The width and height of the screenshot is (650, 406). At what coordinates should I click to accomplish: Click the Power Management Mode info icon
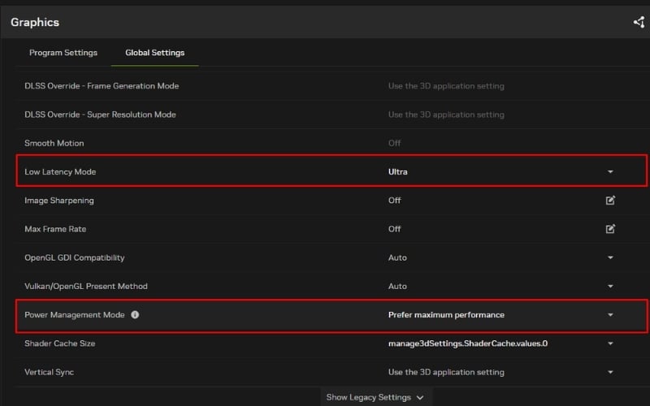135,315
